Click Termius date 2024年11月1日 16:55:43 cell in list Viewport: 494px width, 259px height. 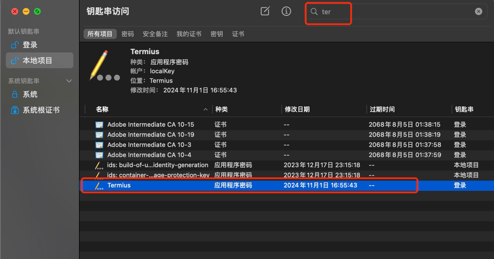click(320, 185)
